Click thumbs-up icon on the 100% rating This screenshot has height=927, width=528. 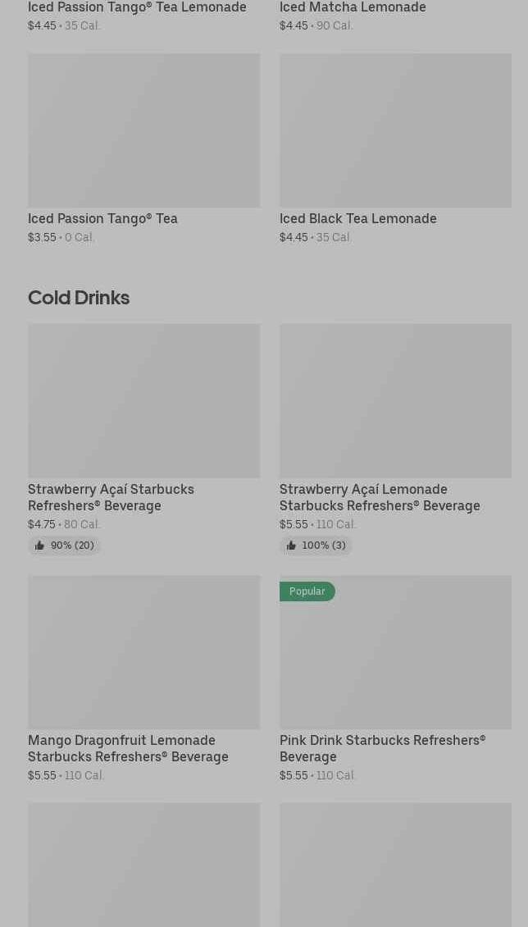tap(291, 546)
